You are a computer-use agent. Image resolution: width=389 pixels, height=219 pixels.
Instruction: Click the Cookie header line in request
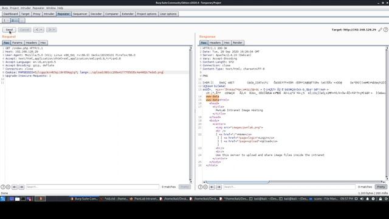(x=84, y=72)
